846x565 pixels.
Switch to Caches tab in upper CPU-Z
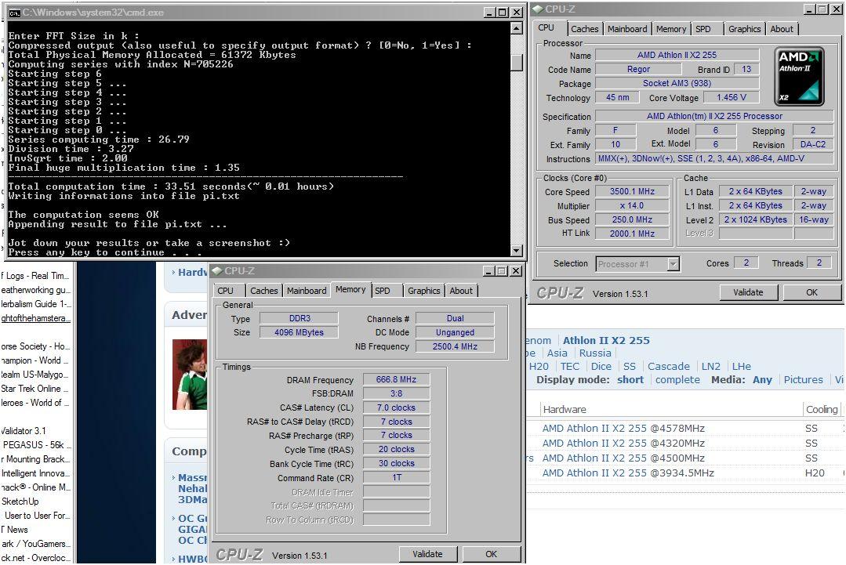coord(584,29)
